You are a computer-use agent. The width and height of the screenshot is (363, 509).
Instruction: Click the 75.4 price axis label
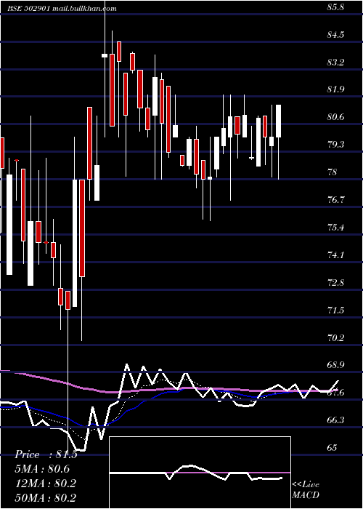click(x=335, y=228)
